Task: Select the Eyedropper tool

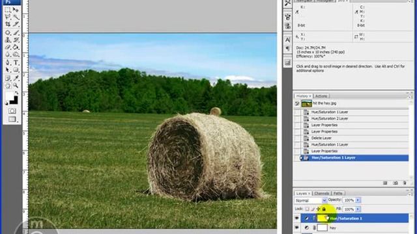Action: click(x=16, y=78)
